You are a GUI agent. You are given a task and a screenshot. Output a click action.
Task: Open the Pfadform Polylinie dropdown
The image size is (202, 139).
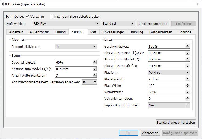[169, 72]
